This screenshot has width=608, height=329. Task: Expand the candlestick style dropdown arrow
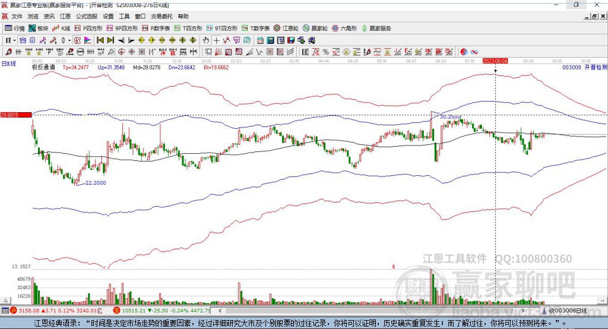[69, 40]
